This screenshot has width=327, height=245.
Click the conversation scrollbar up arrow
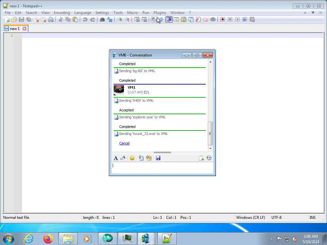210,62
